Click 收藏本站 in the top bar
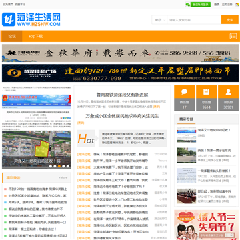 20,5
